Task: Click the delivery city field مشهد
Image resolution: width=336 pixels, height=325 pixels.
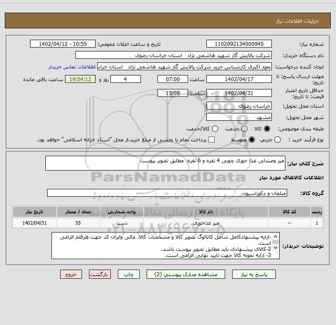Action: (239, 117)
